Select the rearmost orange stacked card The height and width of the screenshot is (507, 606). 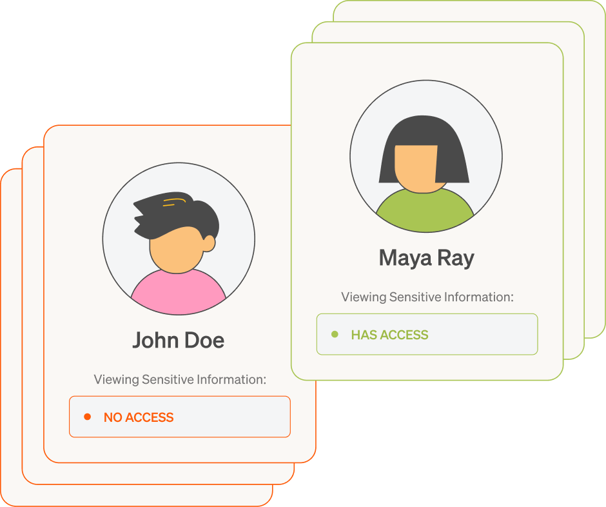point(11,337)
